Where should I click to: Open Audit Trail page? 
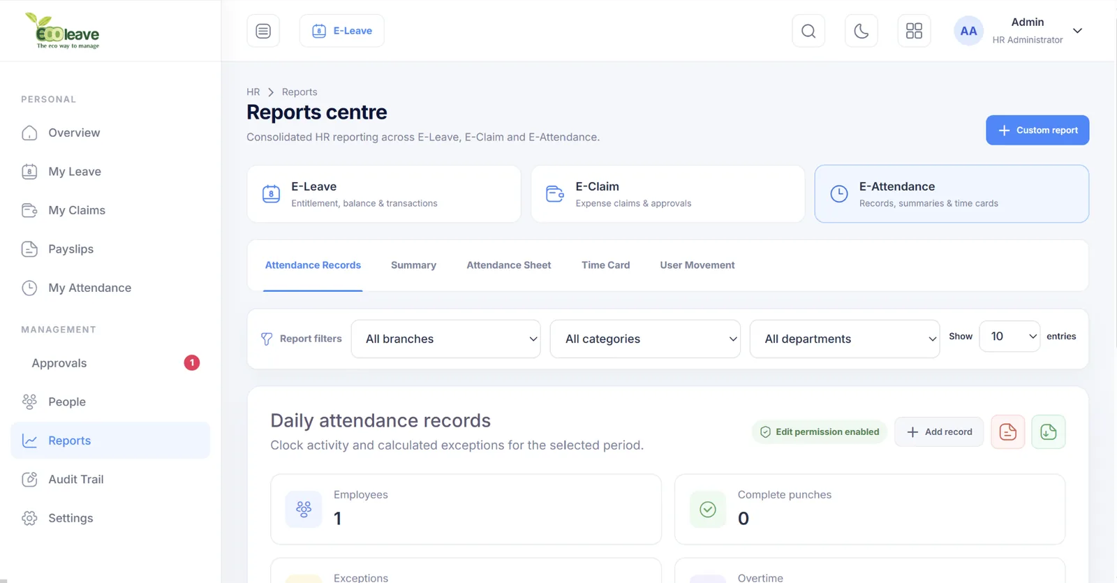coord(76,479)
